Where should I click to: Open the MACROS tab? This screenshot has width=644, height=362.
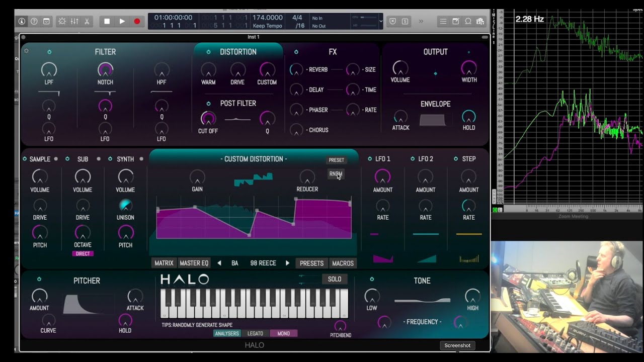tap(343, 263)
